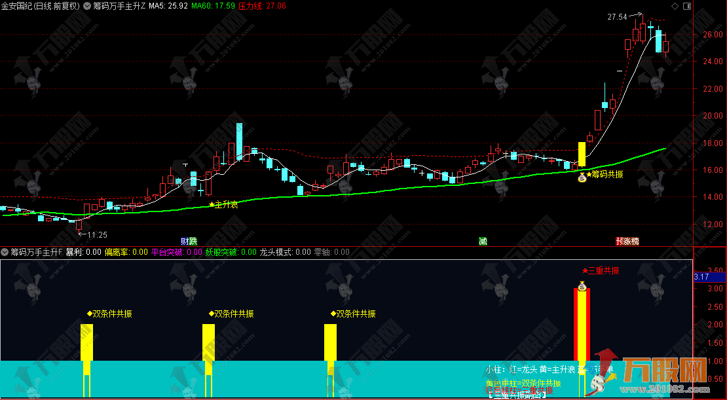Select the 筹码万手主升Z indicator name
The image size is (727, 400).
(119, 5)
